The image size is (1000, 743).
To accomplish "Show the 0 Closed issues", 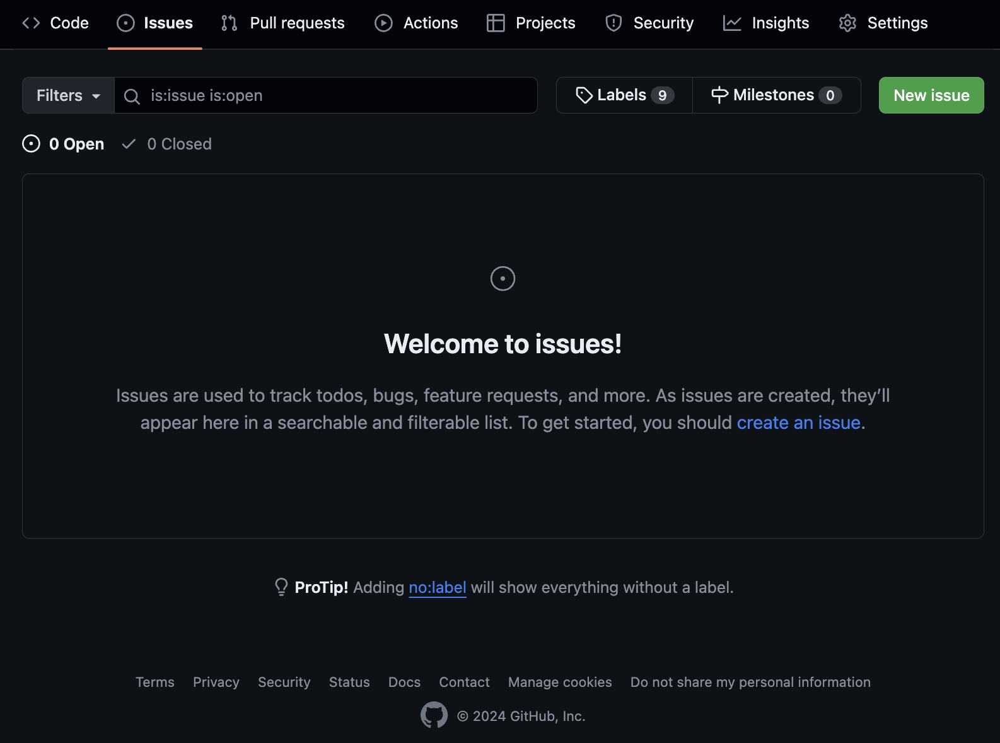I will 166,144.
